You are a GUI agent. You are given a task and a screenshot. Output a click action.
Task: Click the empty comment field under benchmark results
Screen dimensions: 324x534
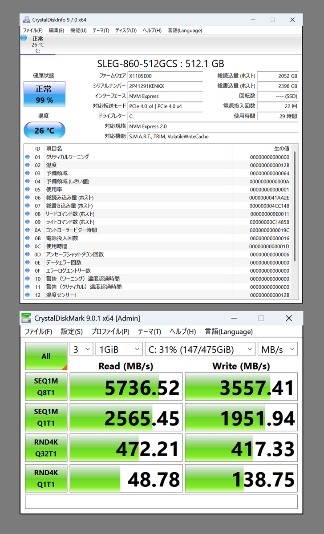(x=161, y=502)
